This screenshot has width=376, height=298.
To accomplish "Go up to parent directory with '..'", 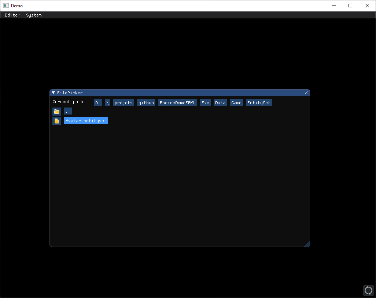I will (68, 111).
